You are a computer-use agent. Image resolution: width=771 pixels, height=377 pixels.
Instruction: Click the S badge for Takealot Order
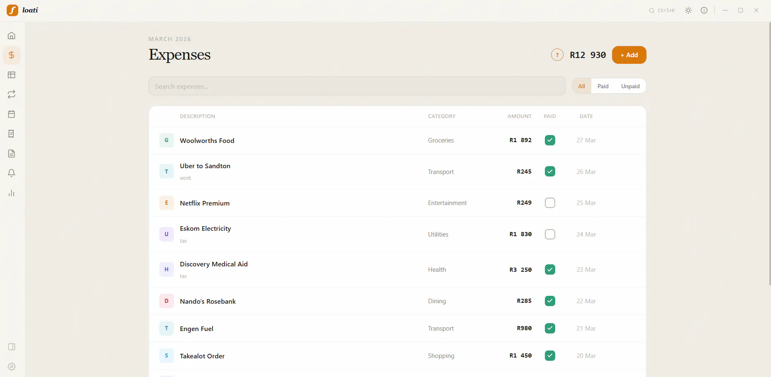pyautogui.click(x=166, y=356)
